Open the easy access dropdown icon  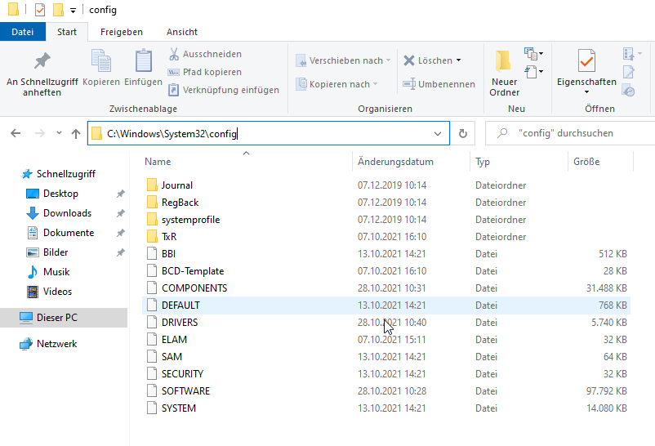tap(534, 72)
